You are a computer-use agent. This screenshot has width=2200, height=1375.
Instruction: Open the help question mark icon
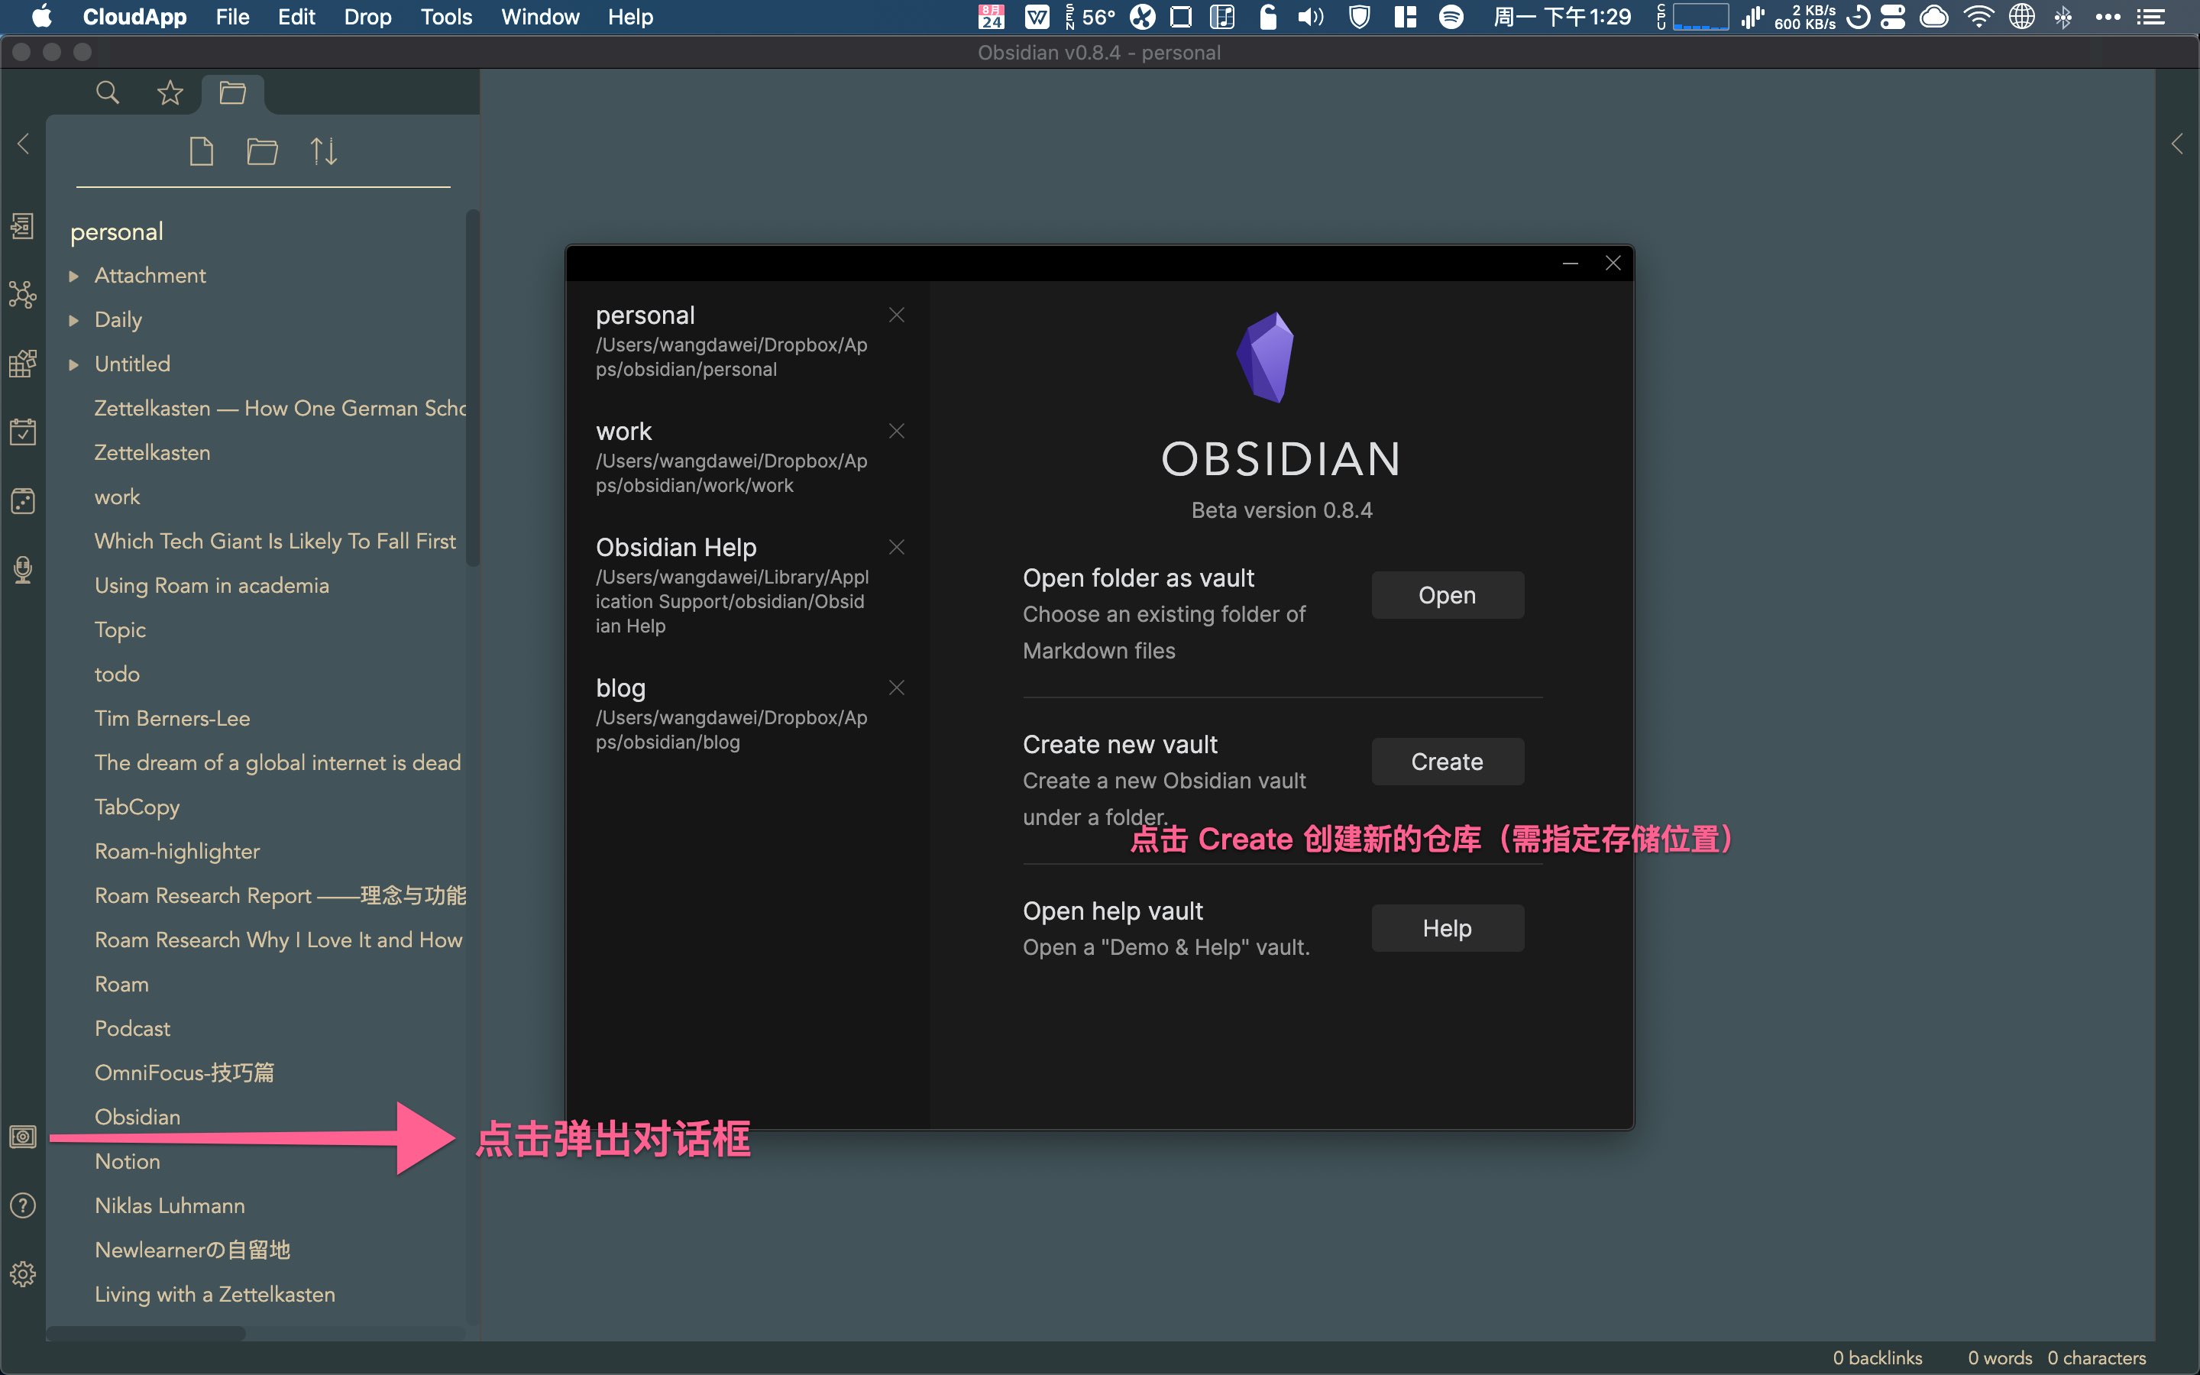23,1205
